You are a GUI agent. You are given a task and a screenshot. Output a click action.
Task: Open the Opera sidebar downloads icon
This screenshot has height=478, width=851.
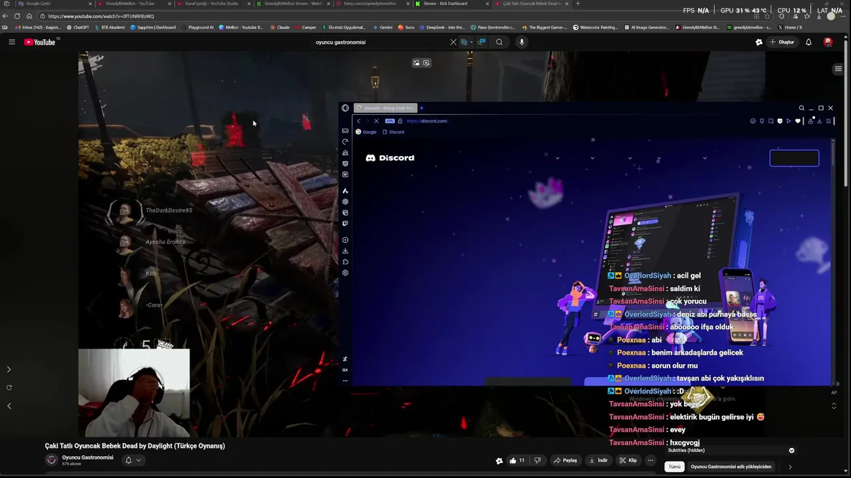[x=345, y=251]
